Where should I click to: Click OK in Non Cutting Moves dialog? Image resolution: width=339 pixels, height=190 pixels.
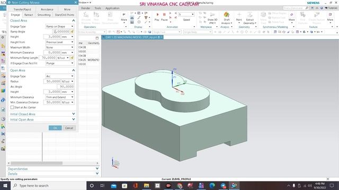55,128
